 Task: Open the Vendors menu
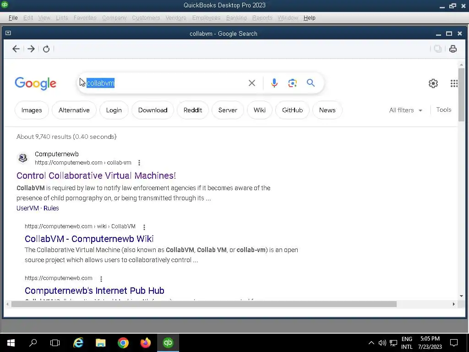pyautogui.click(x=175, y=18)
